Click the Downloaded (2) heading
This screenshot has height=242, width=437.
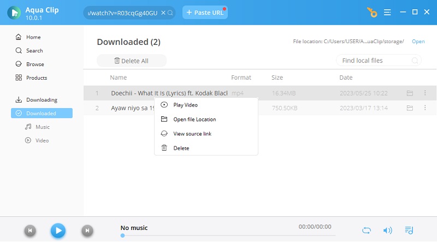(x=129, y=42)
